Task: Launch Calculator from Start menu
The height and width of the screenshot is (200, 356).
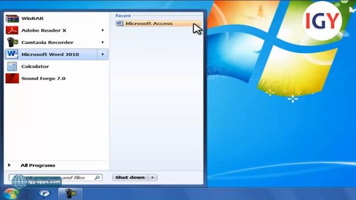Action: pos(56,67)
